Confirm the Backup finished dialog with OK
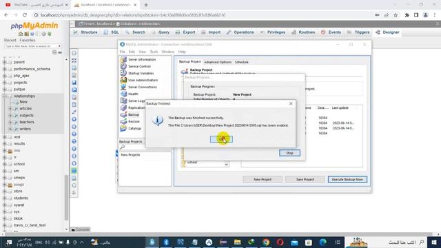 point(221,139)
